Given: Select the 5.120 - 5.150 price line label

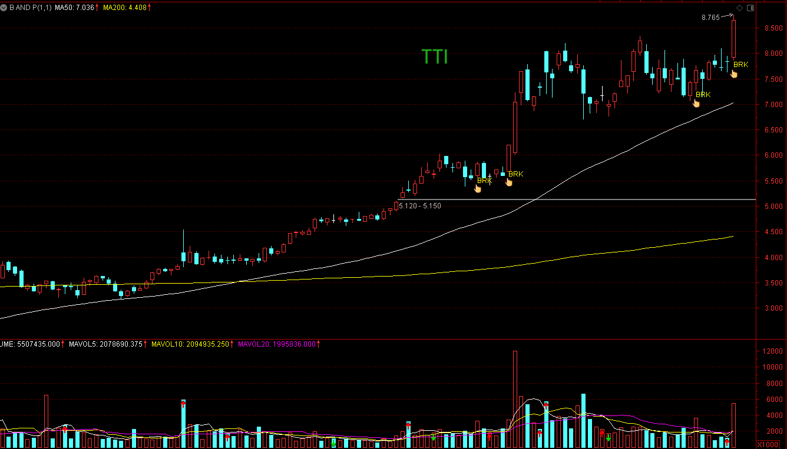Looking at the screenshot, I should [420, 206].
